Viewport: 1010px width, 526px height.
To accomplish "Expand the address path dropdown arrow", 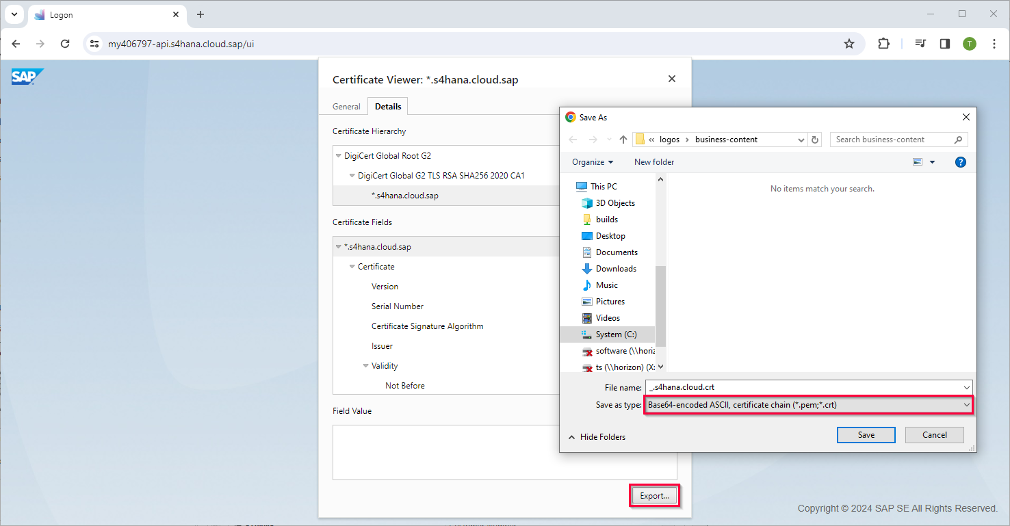I will [801, 140].
